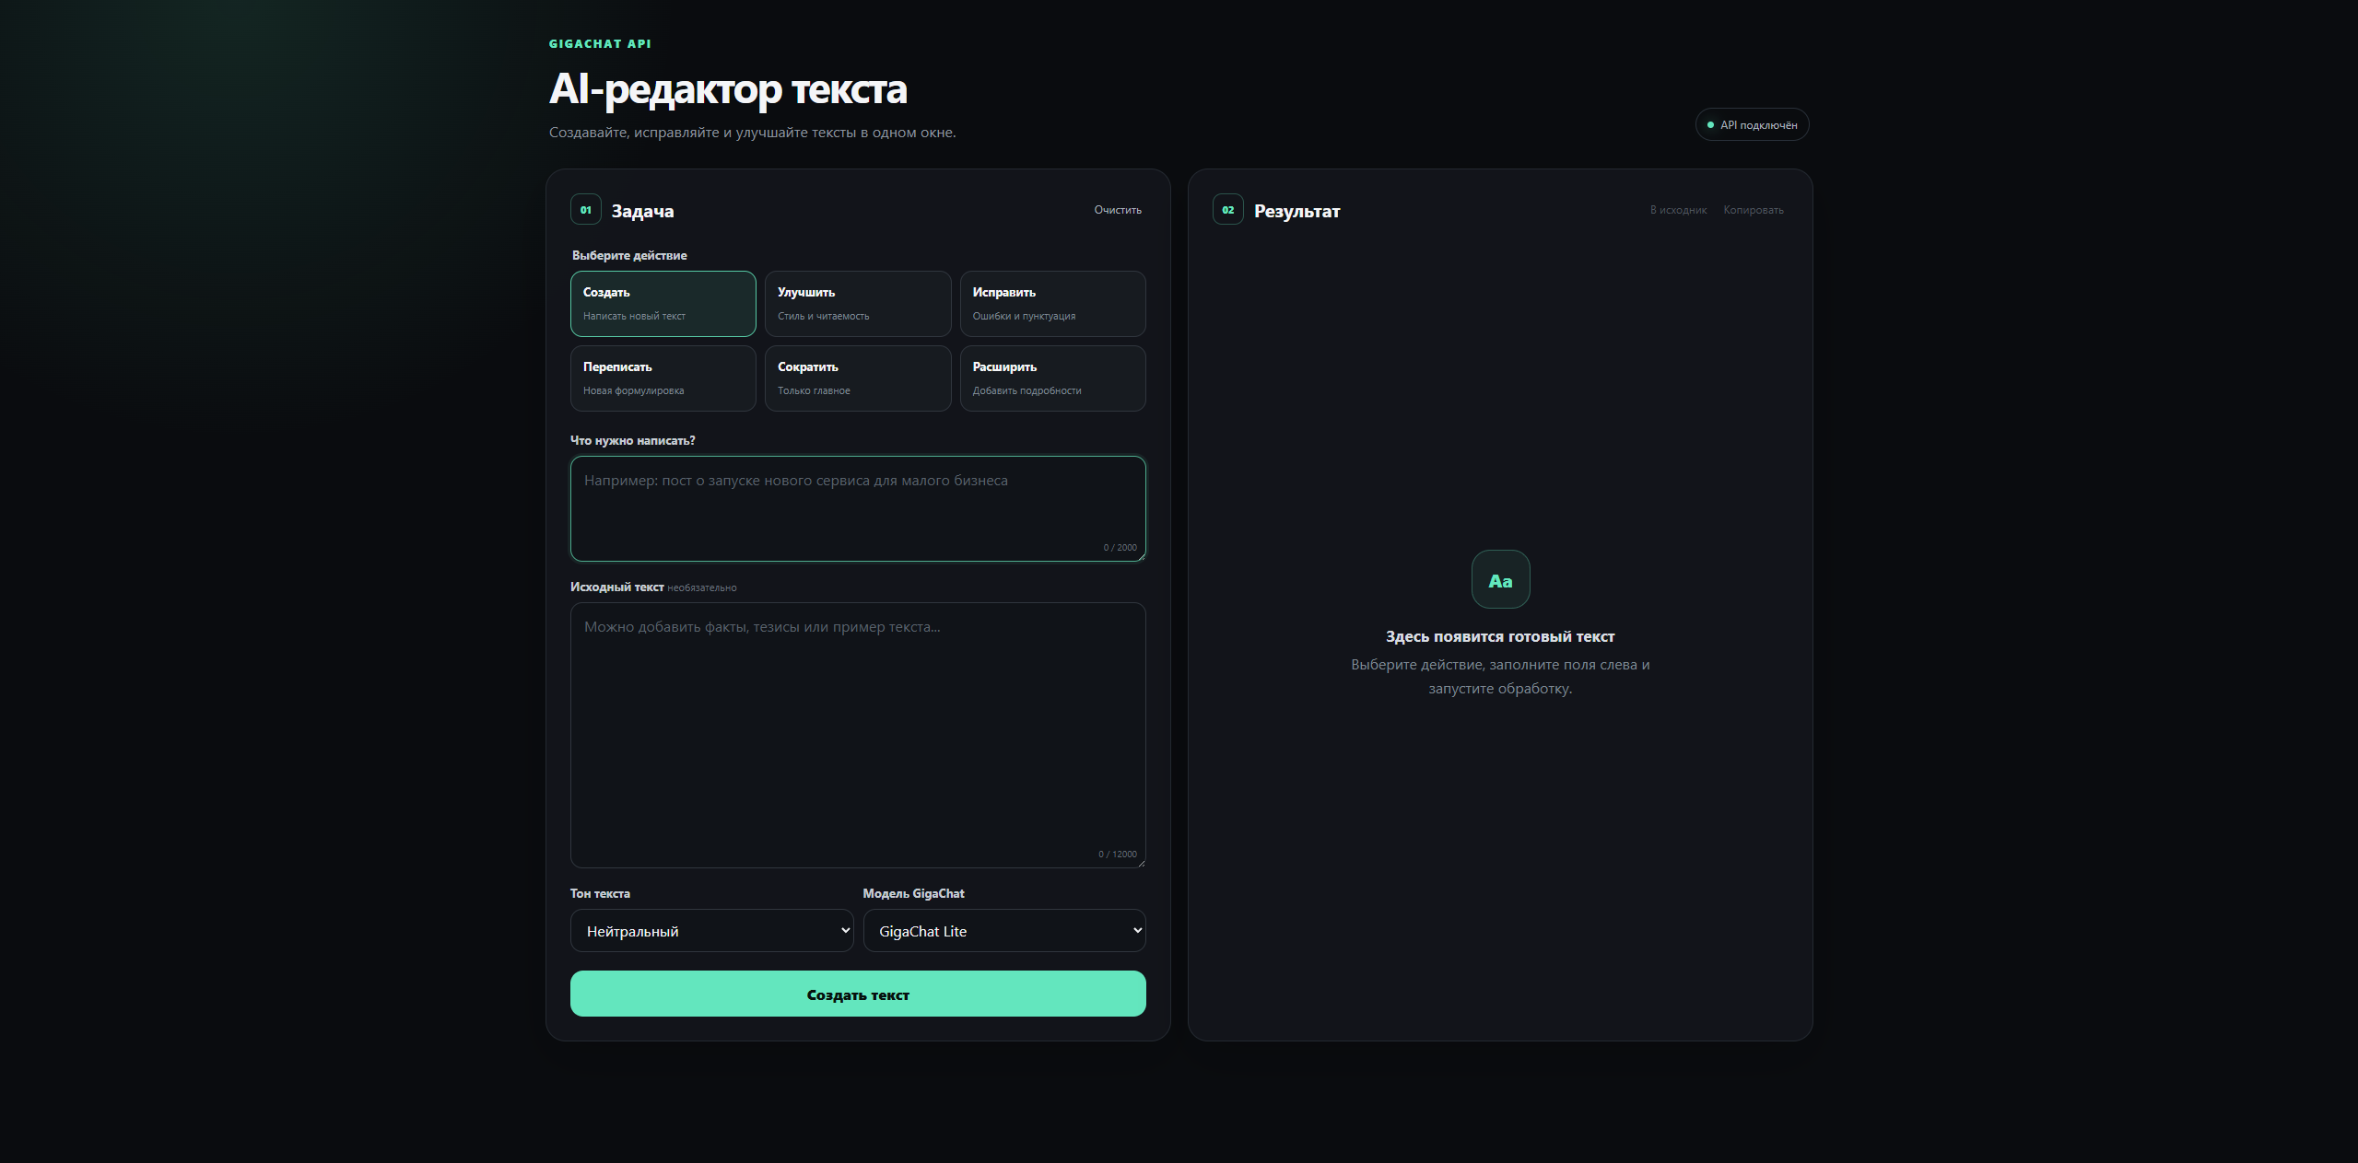This screenshot has height=1163, width=2358.
Task: Pick the Переписать action card
Action: coord(663,378)
